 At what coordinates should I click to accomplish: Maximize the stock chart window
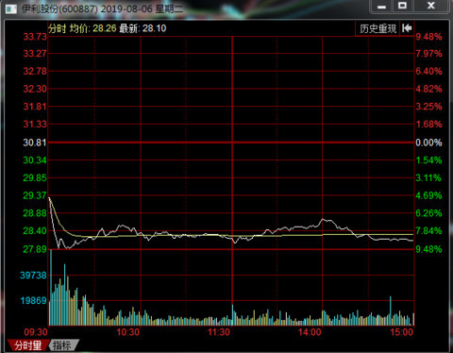pos(402,6)
